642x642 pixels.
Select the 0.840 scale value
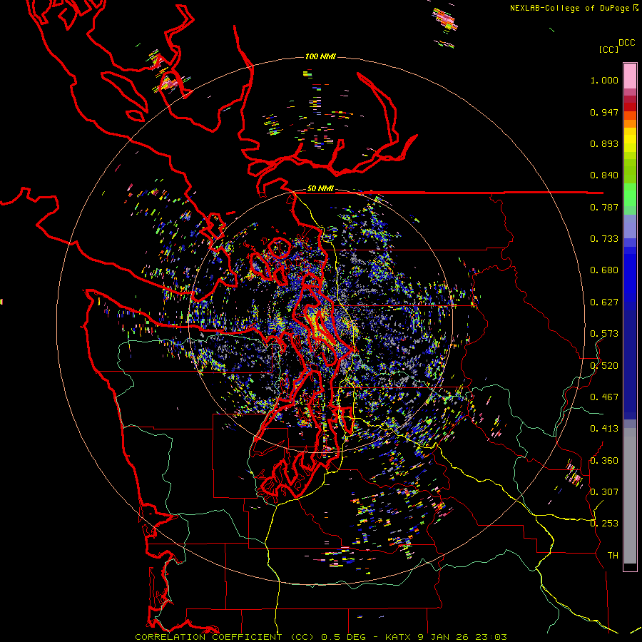[604, 175]
